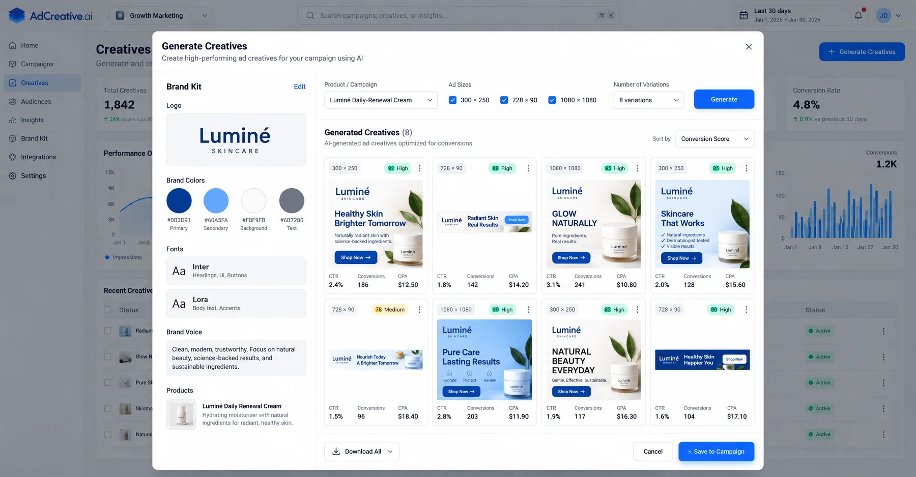Open options menu for the 88 High creative
Image resolution: width=916 pixels, height=477 pixels.
[528, 168]
